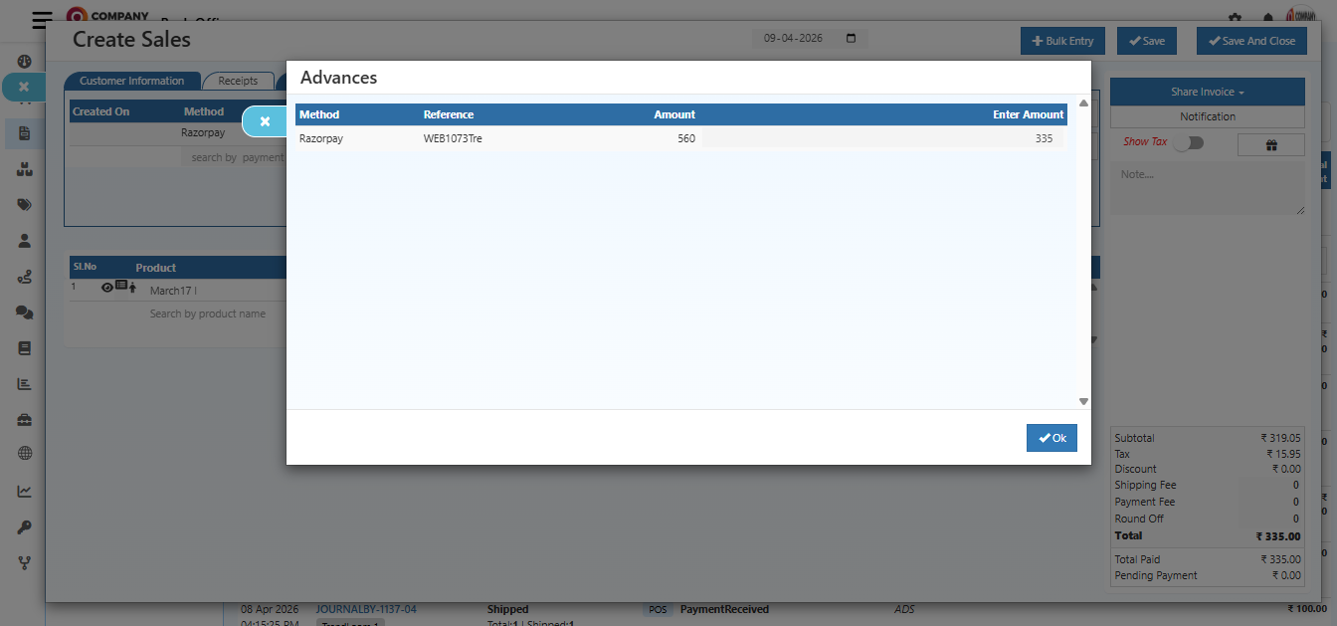The height and width of the screenshot is (626, 1337).
Task: Switch to the Customer Information tab
Action: pyautogui.click(x=132, y=81)
